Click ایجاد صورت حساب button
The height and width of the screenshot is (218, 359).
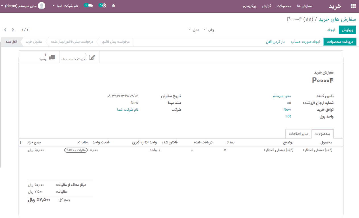(306, 42)
